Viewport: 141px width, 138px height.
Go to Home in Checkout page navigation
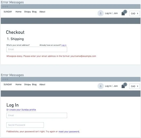point(18,12)
